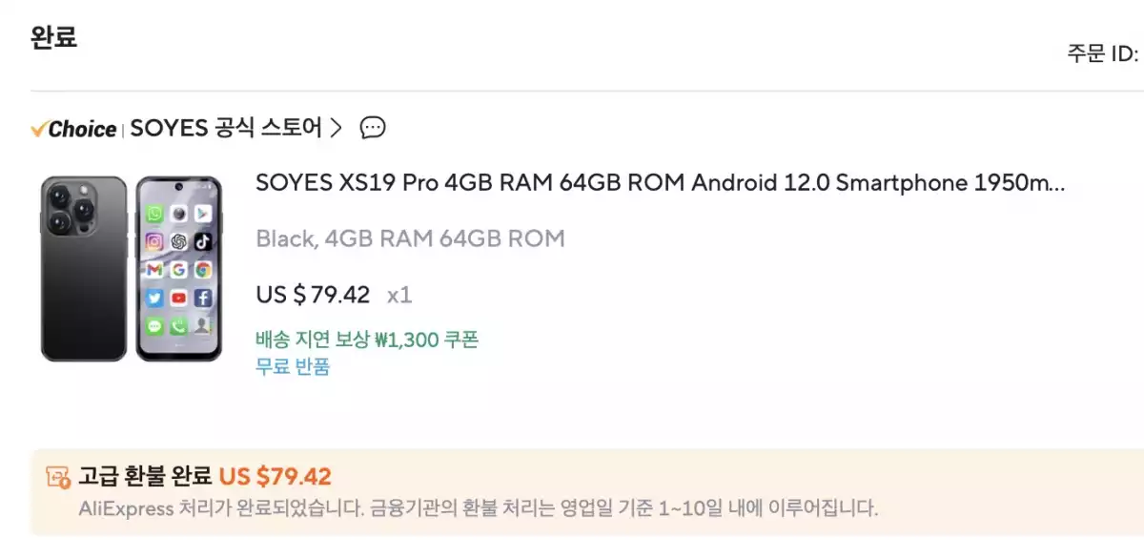Click the refund icon beside 고급 환불 완료
The width and height of the screenshot is (1144, 558).
click(x=57, y=477)
